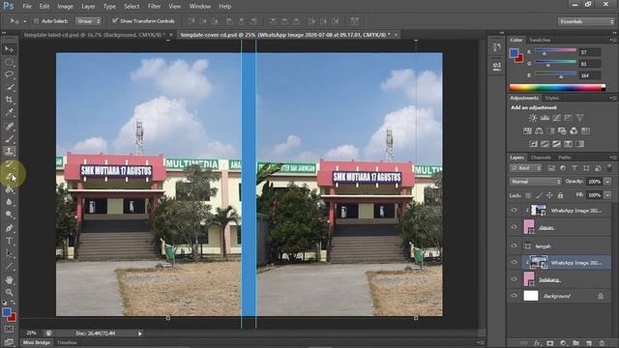Select the Hand tool
The image size is (619, 348).
coord(9,280)
